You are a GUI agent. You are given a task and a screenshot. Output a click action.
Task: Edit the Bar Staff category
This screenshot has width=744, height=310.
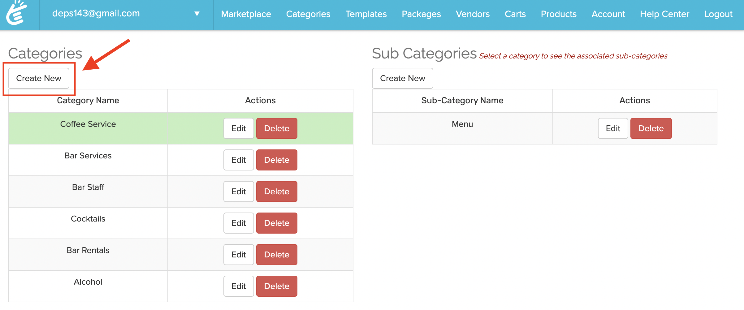239,192
